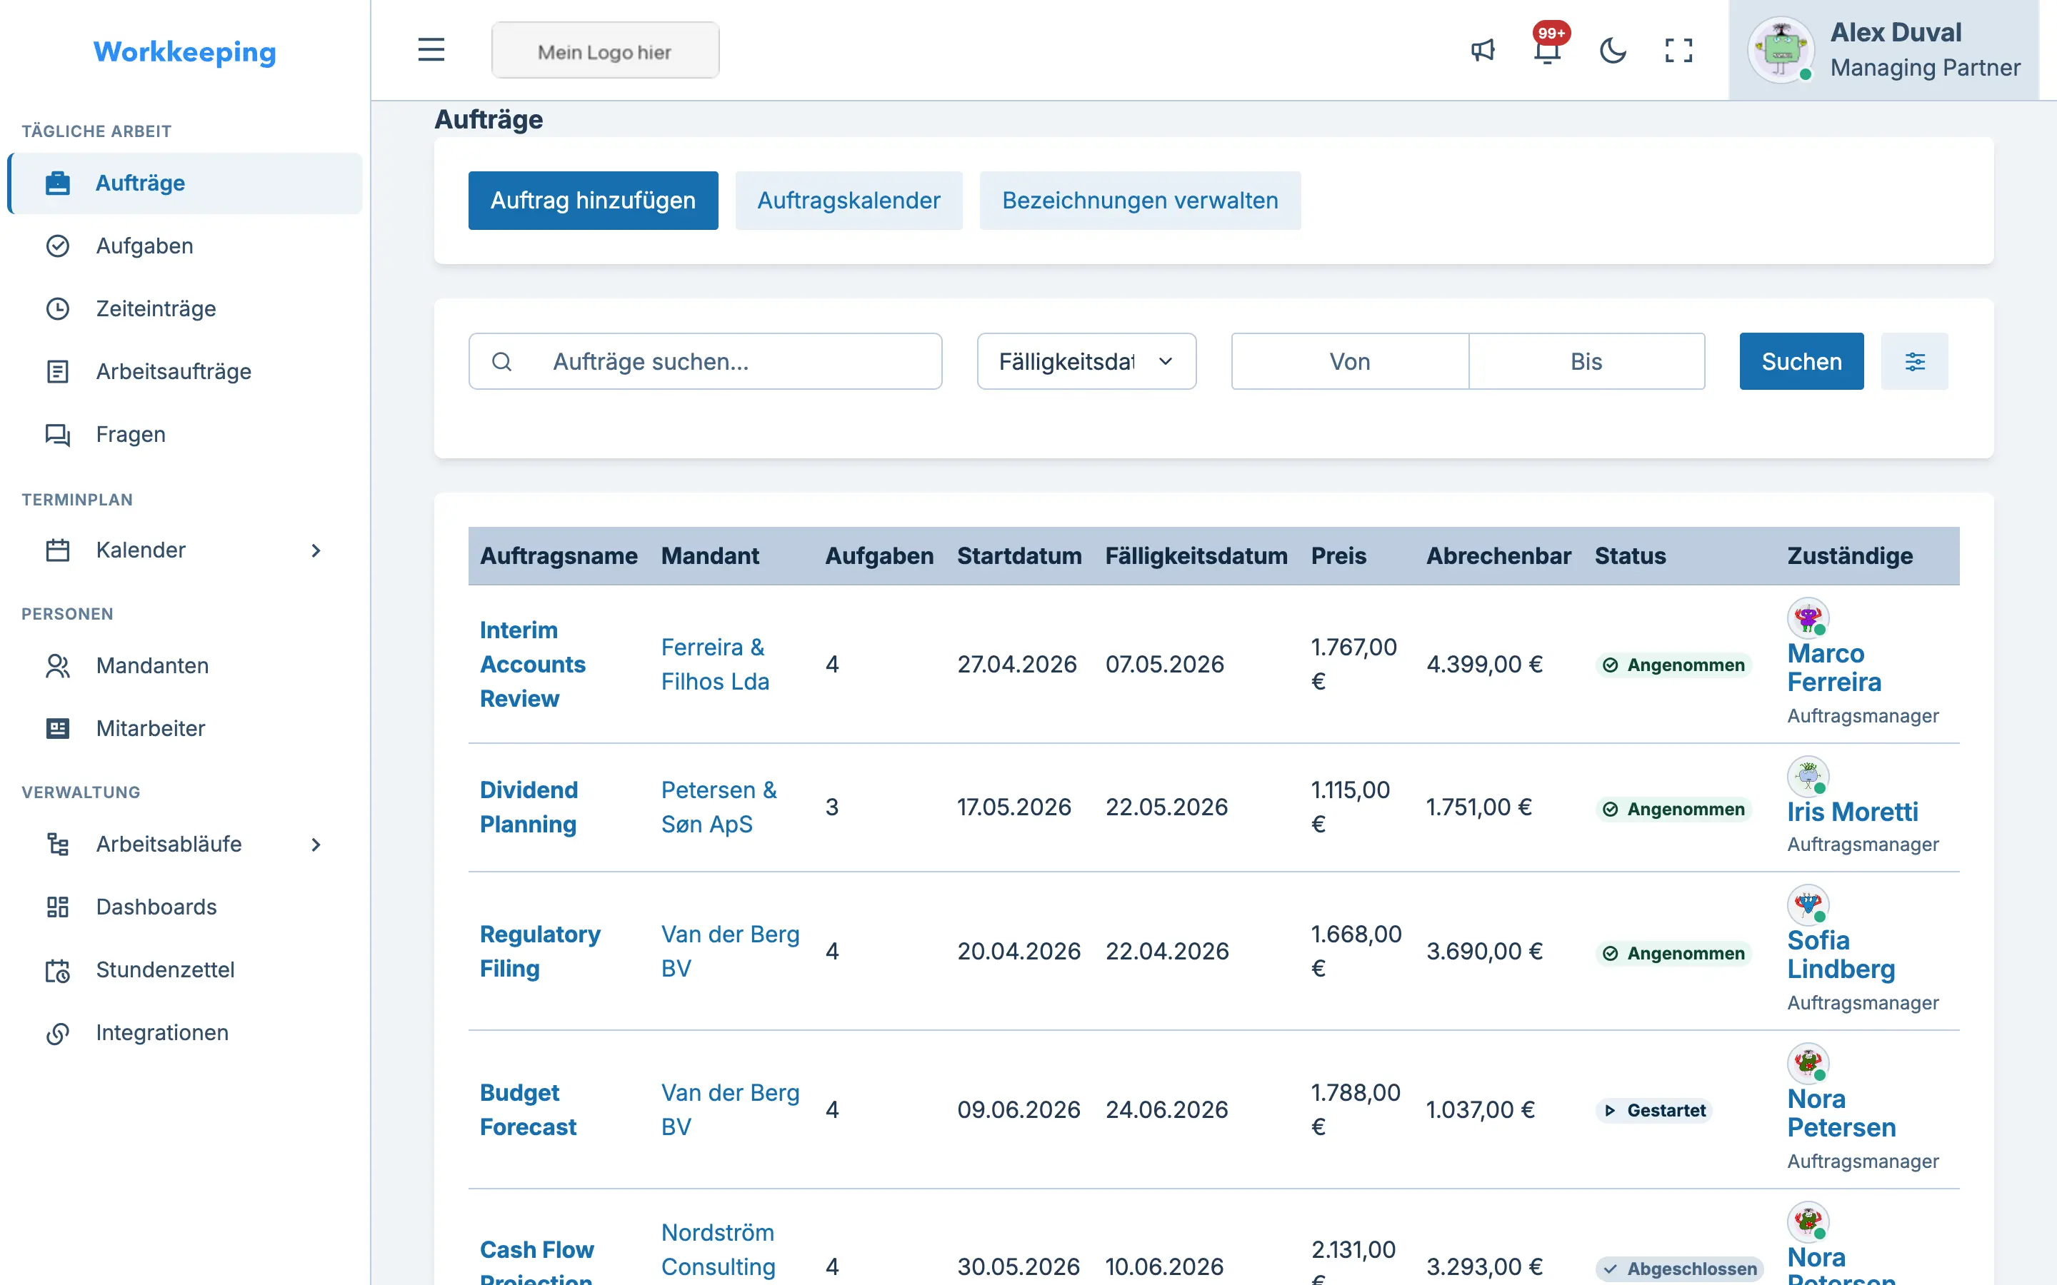Toggle dark mode moon icon
2057x1285 pixels.
coord(1613,50)
